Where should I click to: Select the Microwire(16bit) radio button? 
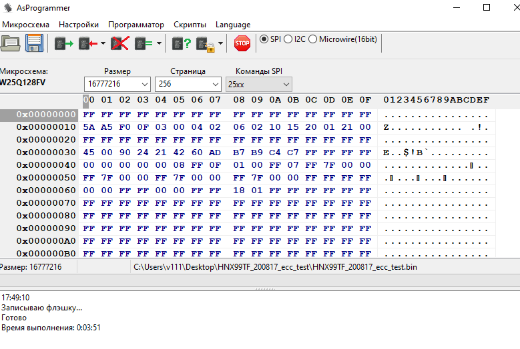(312, 39)
